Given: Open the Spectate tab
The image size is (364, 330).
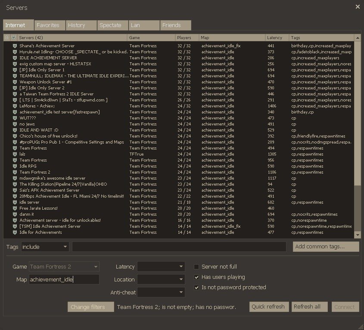Looking at the screenshot, I should [x=113, y=25].
